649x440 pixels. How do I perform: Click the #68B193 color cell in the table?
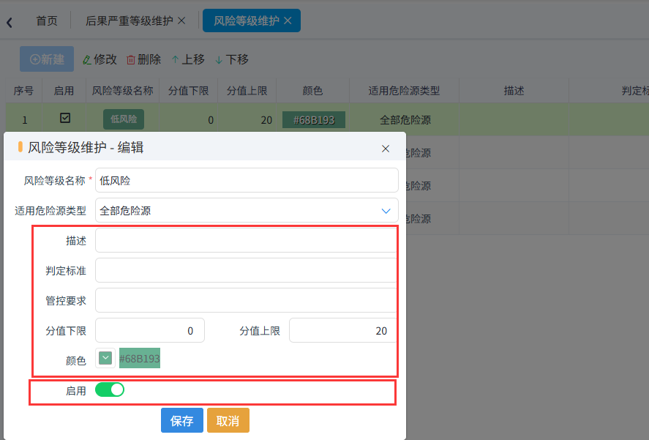pos(314,120)
